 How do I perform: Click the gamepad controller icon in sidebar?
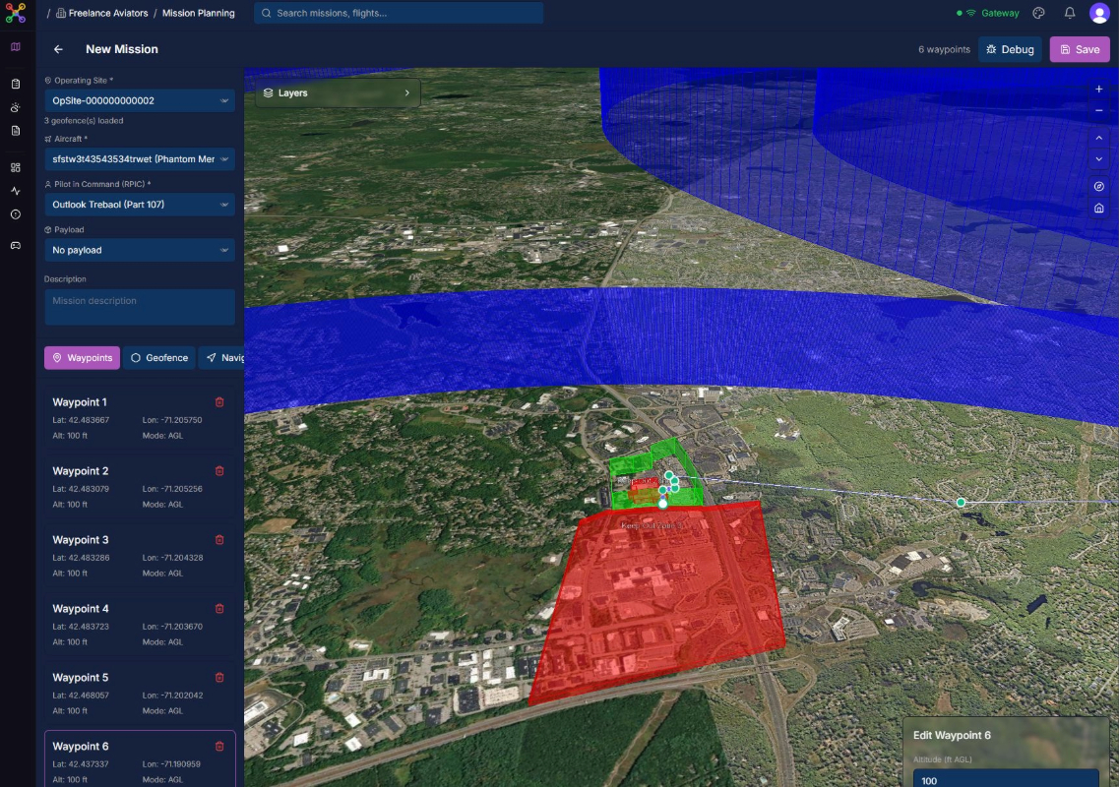point(15,243)
